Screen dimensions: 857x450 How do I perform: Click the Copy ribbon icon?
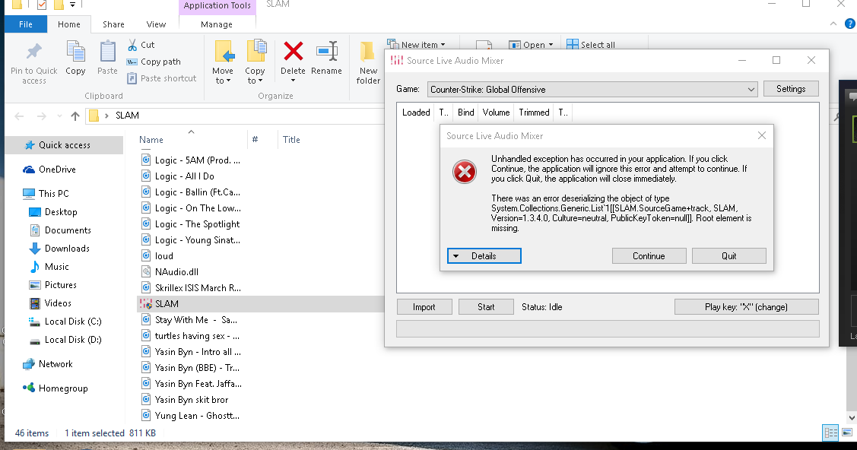(75, 52)
